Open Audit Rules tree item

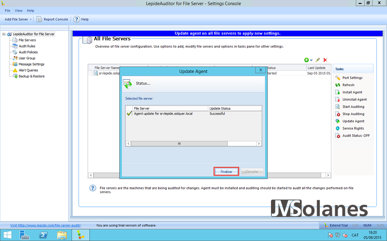(x=27, y=46)
